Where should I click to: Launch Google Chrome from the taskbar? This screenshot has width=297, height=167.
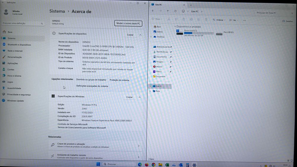coord(154,165)
